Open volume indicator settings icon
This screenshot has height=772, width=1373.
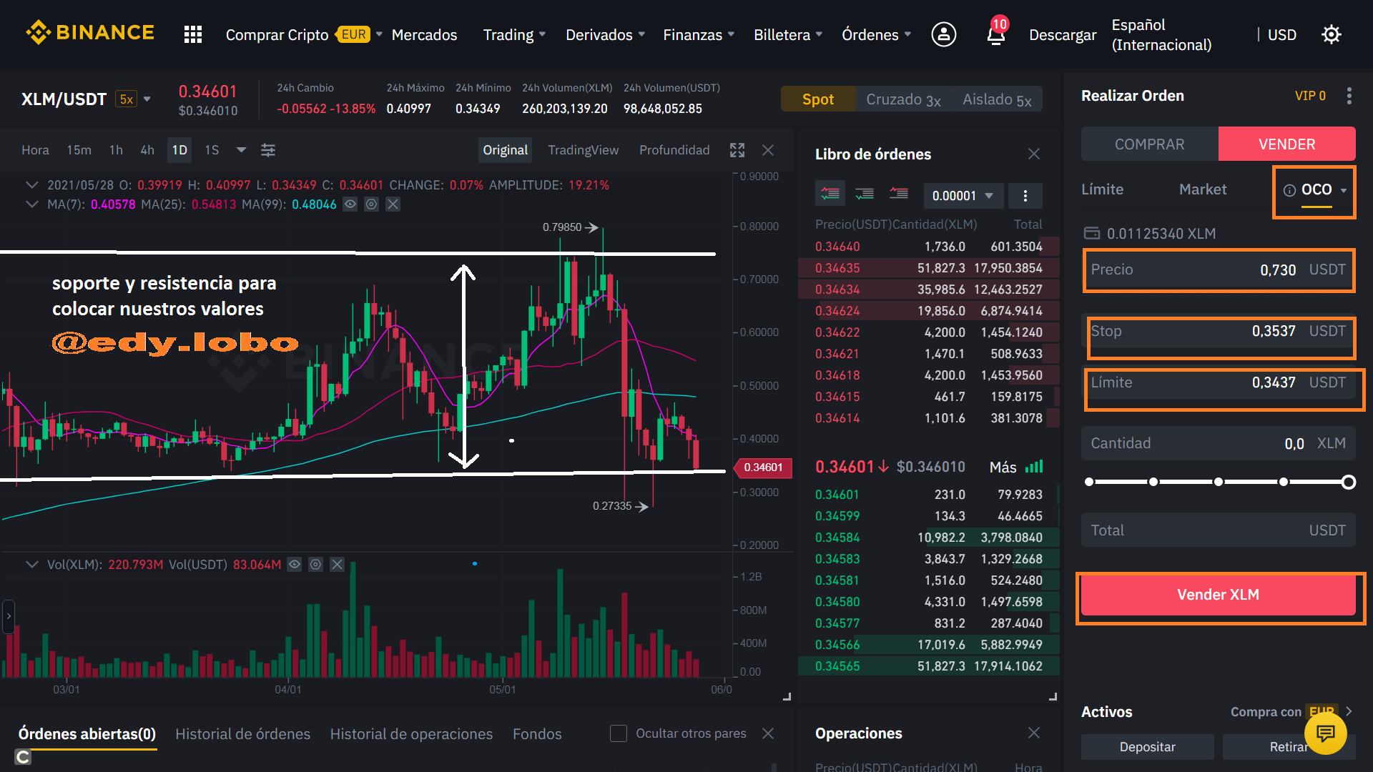tap(315, 565)
